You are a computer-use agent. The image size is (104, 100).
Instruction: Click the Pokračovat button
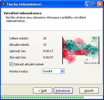pos(63,91)
